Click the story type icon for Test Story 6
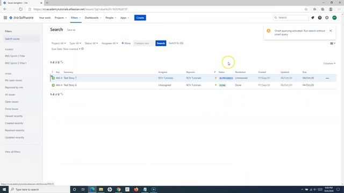The width and height of the screenshot is (344, 193). pos(53,85)
